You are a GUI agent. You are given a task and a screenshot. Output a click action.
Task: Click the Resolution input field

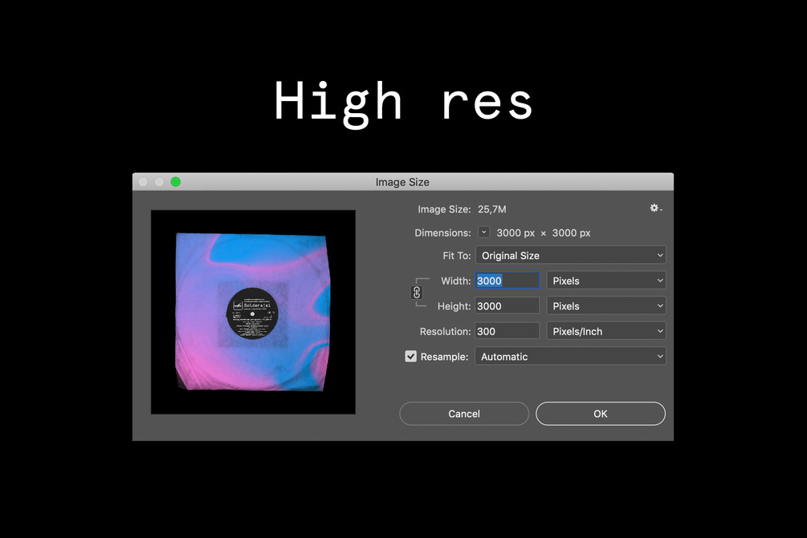pos(507,331)
